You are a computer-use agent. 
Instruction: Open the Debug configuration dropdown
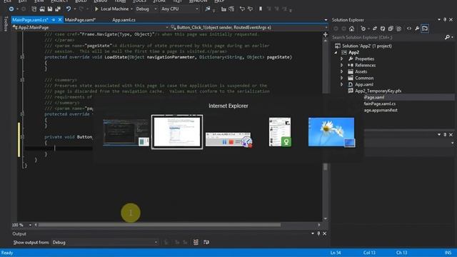point(146,9)
